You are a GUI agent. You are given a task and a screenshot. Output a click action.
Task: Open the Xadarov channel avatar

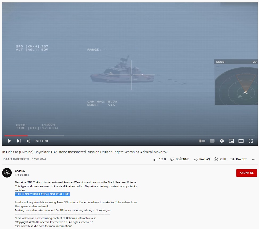7,173
